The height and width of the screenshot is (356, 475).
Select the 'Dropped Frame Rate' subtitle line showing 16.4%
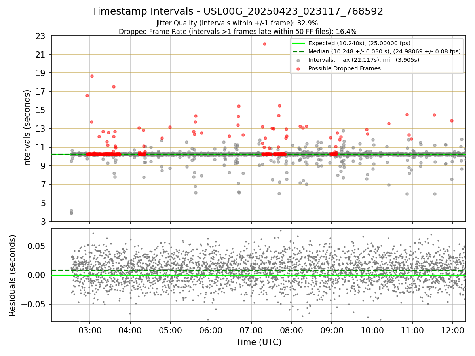(237, 32)
